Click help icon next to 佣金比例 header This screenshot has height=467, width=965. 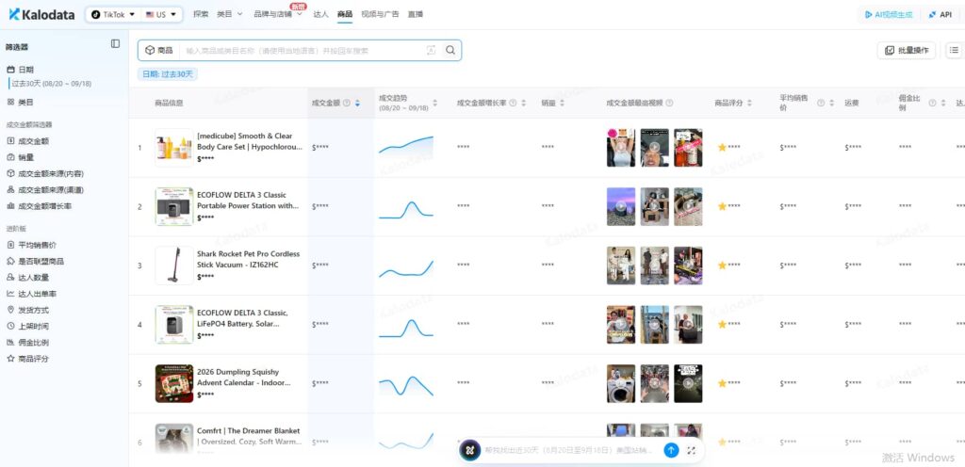932,103
